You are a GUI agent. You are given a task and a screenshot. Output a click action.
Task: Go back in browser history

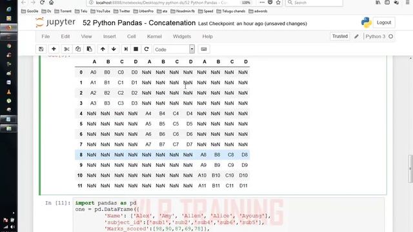[24, 3]
